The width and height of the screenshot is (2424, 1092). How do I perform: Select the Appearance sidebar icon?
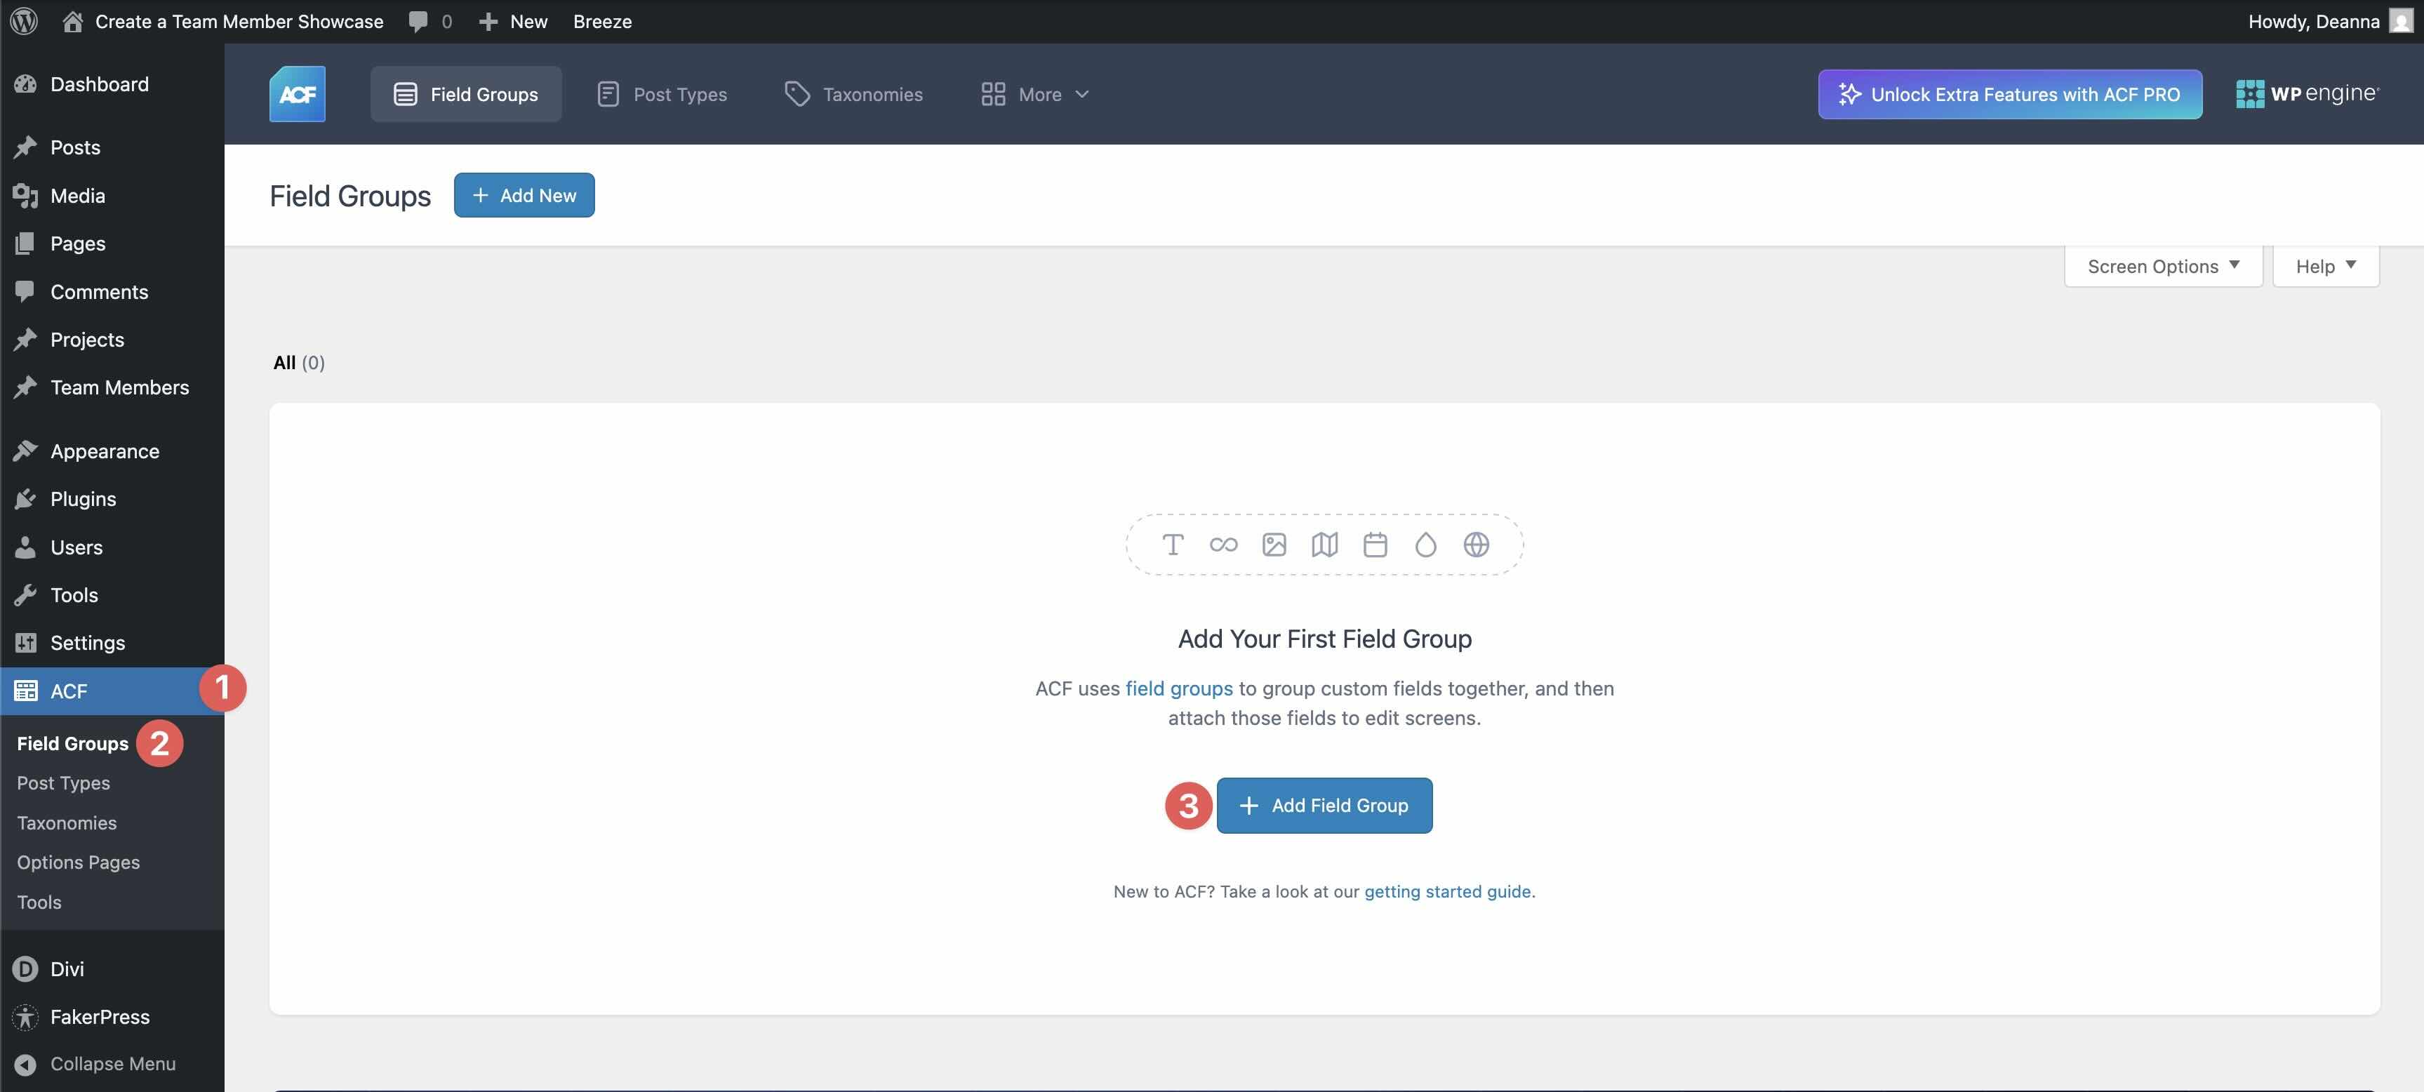click(25, 450)
